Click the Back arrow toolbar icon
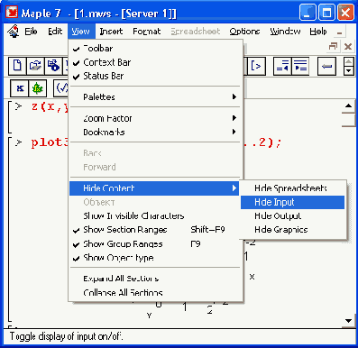Image resolution: width=358 pixels, height=348 pixels. [x=326, y=66]
